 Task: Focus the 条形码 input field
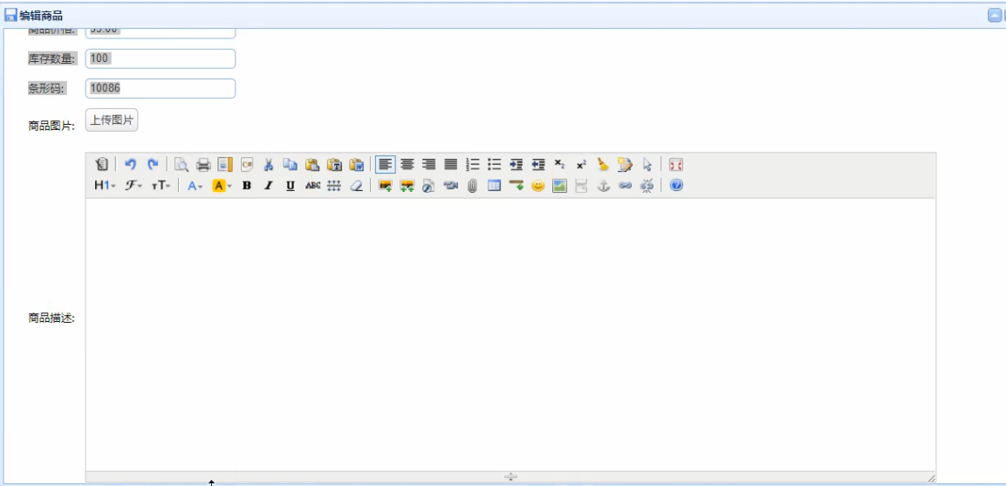(161, 89)
